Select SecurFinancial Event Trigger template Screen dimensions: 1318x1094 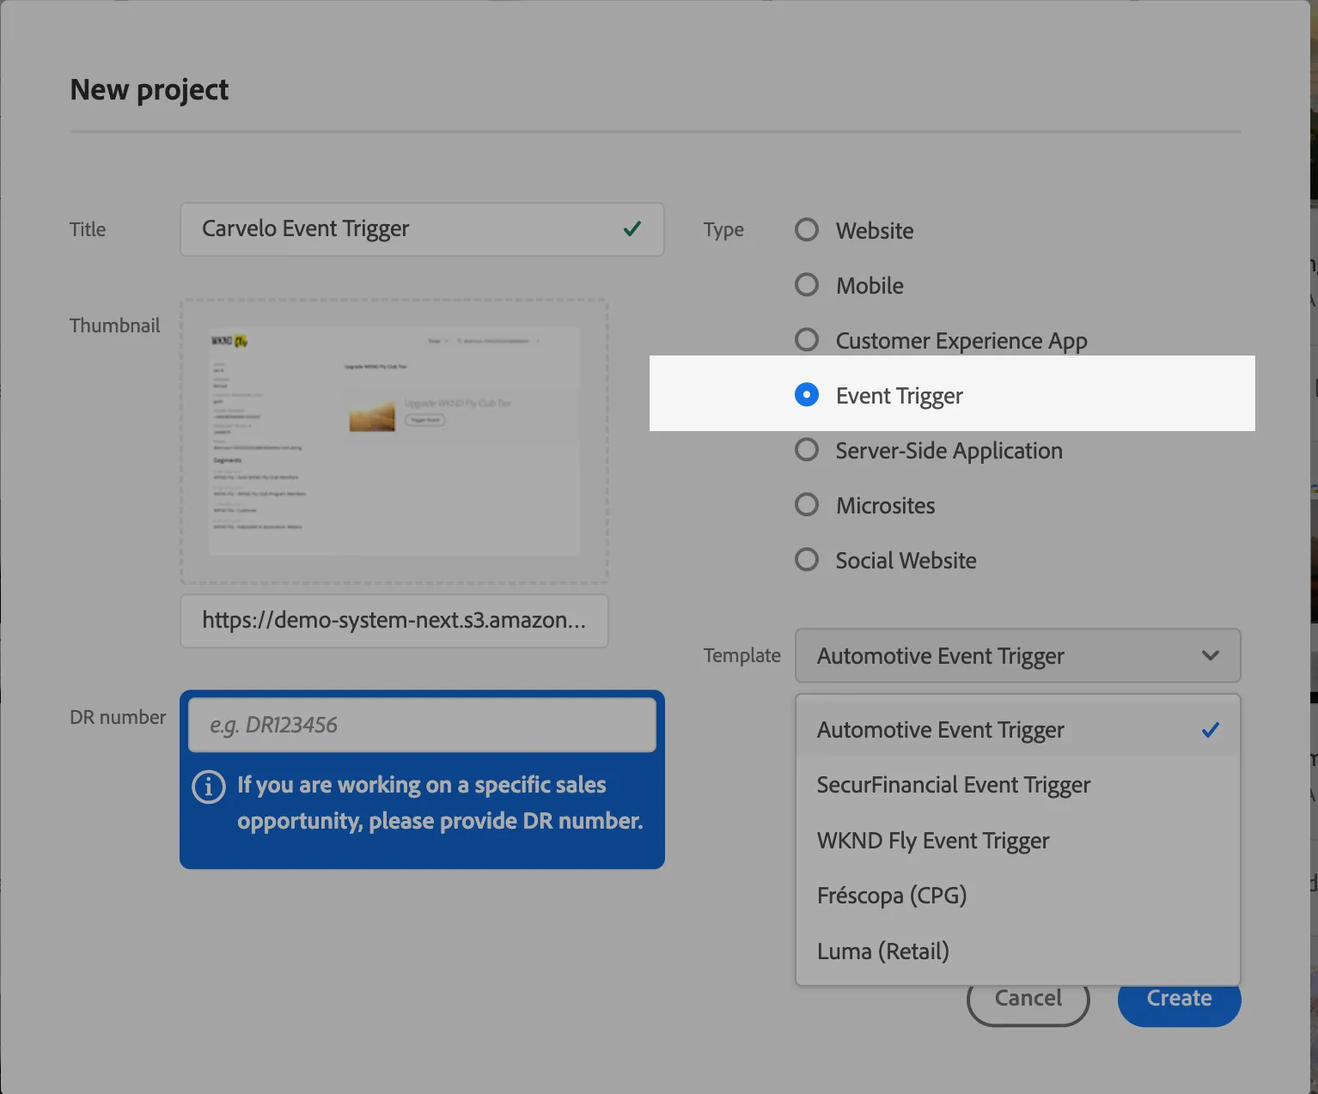click(1018, 785)
